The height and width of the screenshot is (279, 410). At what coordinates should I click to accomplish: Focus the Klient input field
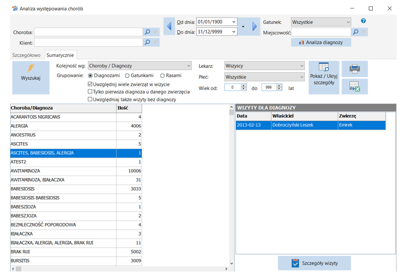[89, 42]
